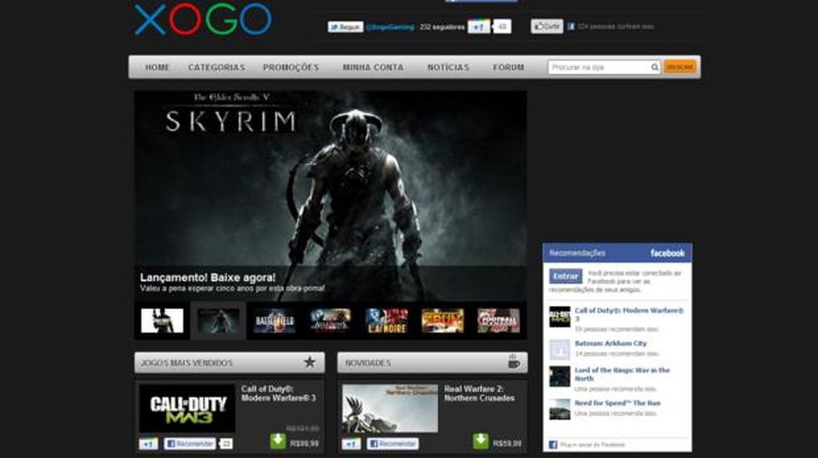Click green download arrow for Real Warfare 2
818x458 pixels.
point(480,441)
